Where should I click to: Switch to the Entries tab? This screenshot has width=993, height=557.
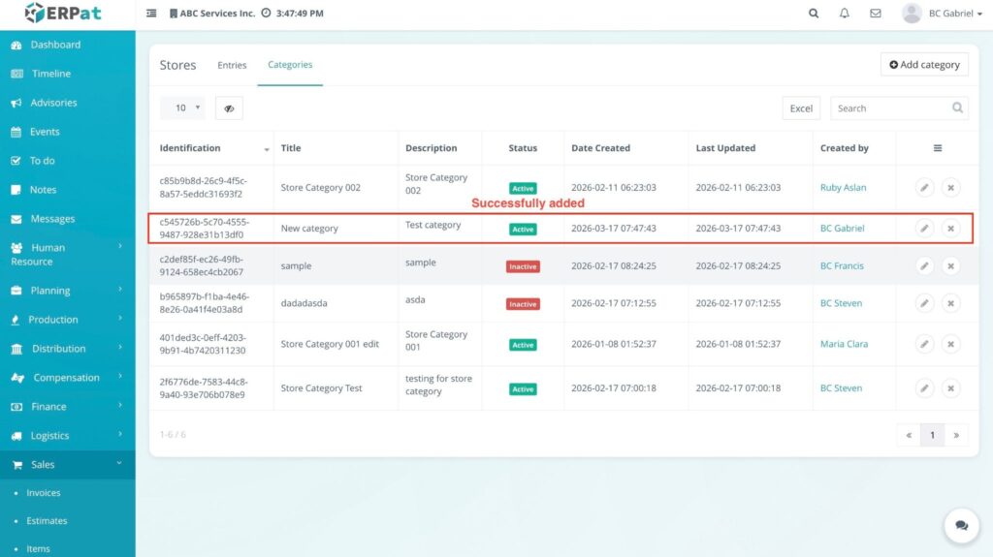coord(232,65)
